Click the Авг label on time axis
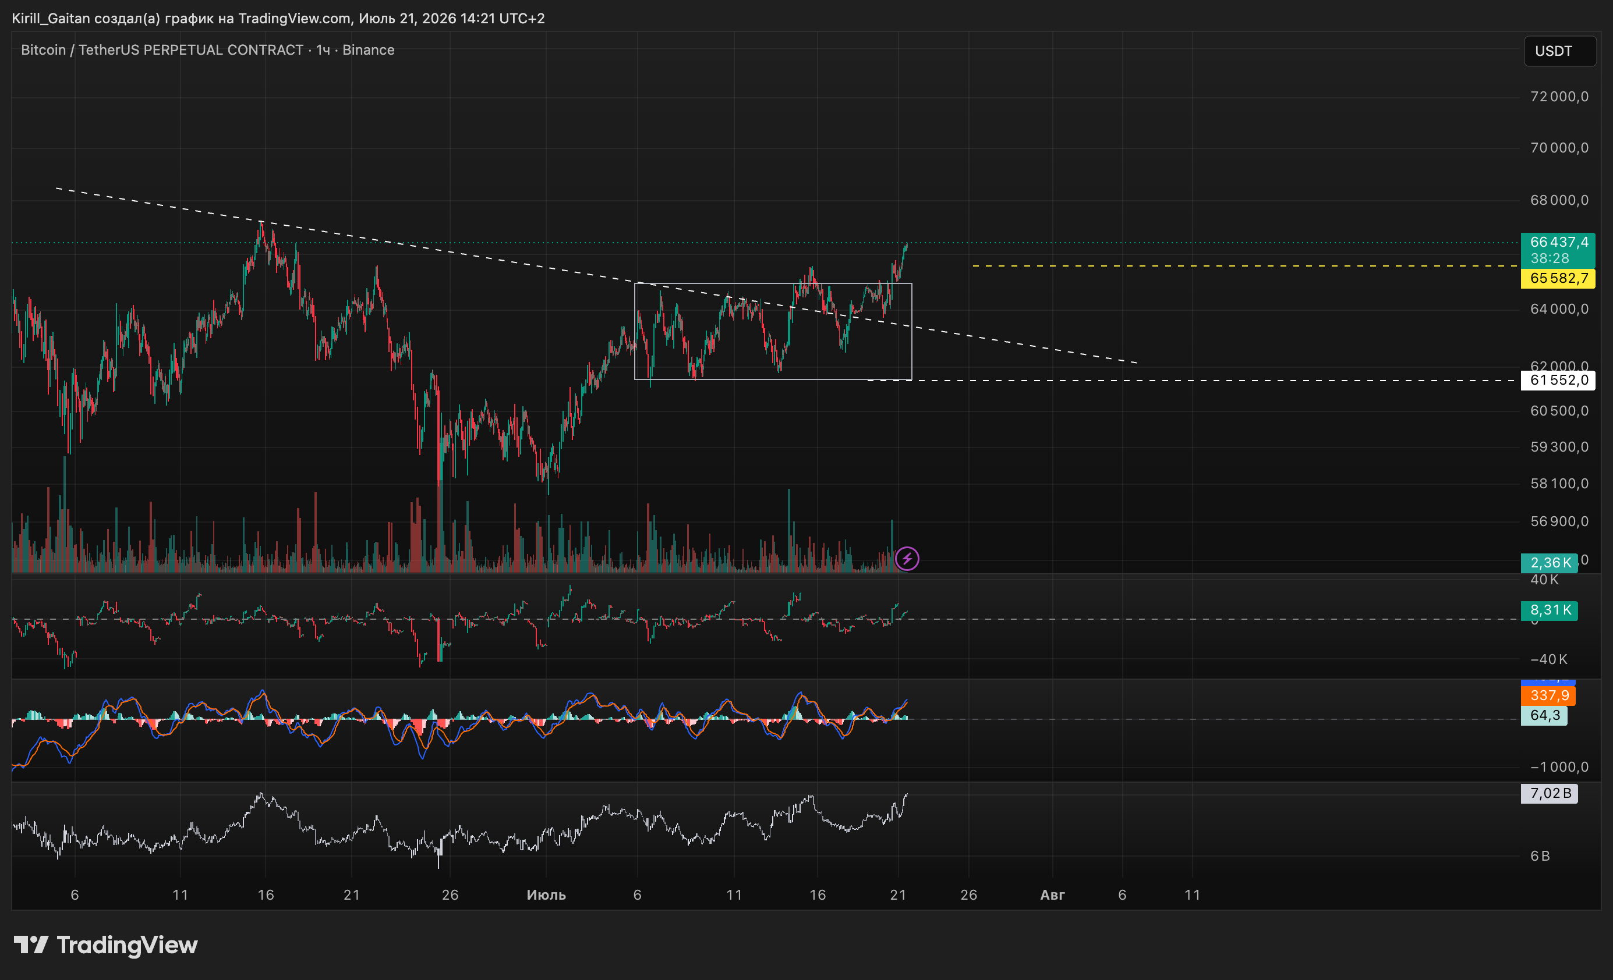The width and height of the screenshot is (1613, 980). click(x=1053, y=895)
